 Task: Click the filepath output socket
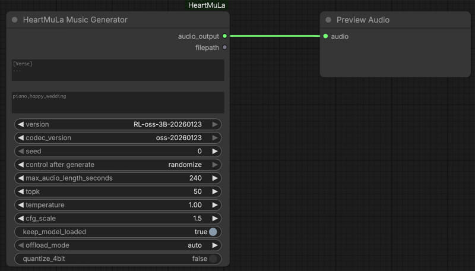pyautogui.click(x=225, y=48)
